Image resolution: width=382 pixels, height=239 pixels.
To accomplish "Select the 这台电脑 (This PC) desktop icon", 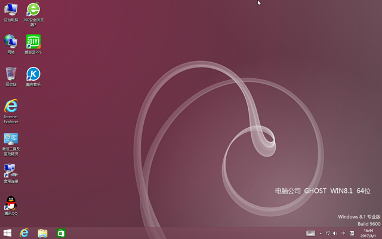I will (x=11, y=10).
